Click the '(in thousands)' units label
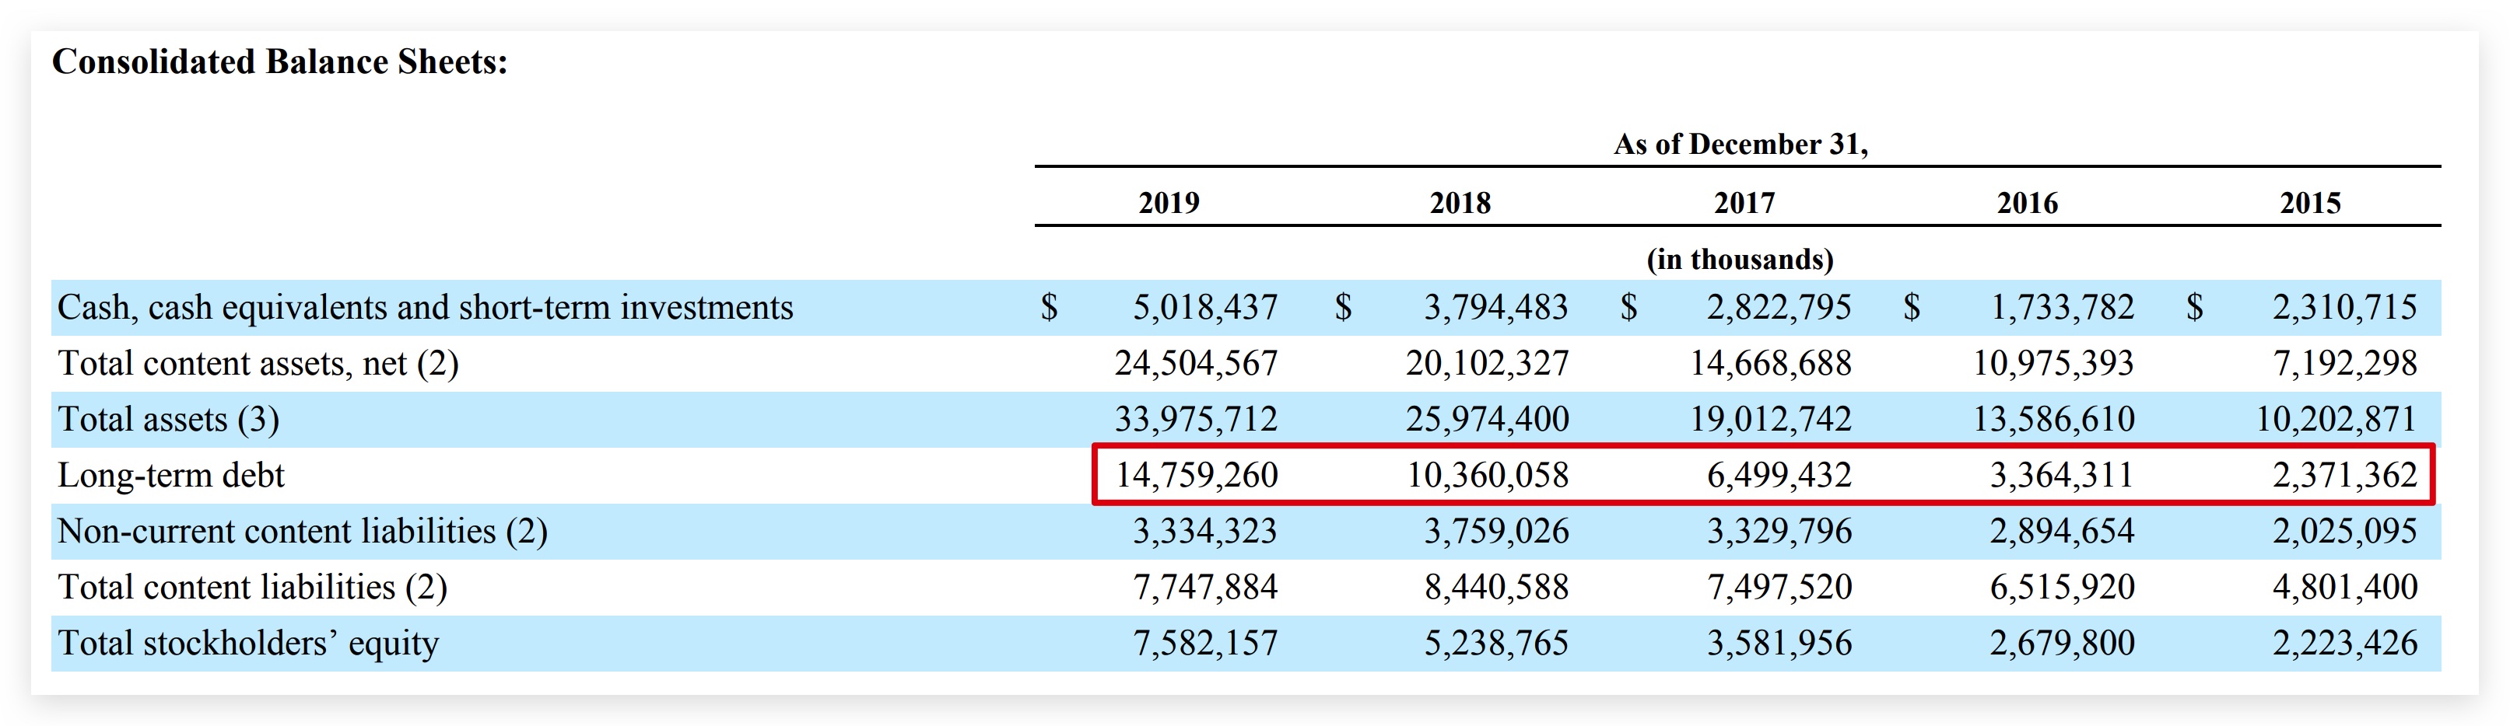The width and height of the screenshot is (2510, 726). click(x=1739, y=259)
